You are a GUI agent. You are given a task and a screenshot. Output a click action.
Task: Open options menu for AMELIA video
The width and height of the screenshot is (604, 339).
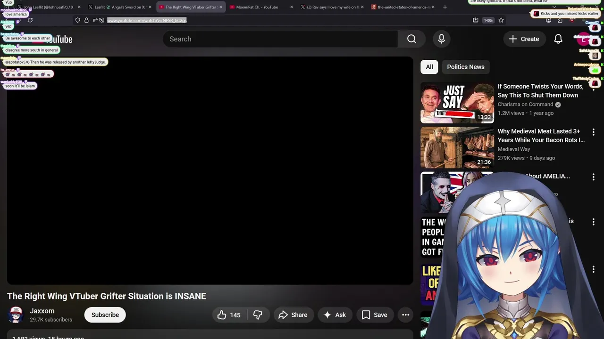(593, 177)
